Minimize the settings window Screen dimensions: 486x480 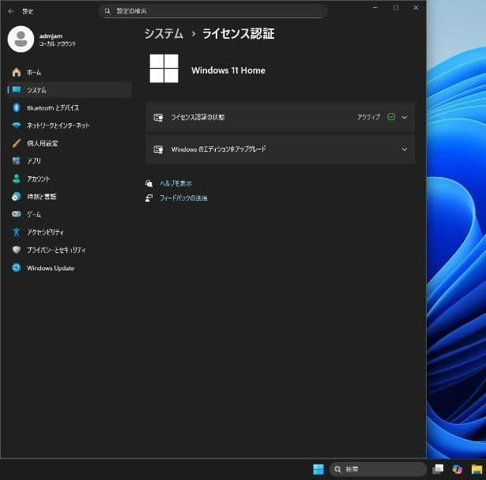tap(375, 8)
